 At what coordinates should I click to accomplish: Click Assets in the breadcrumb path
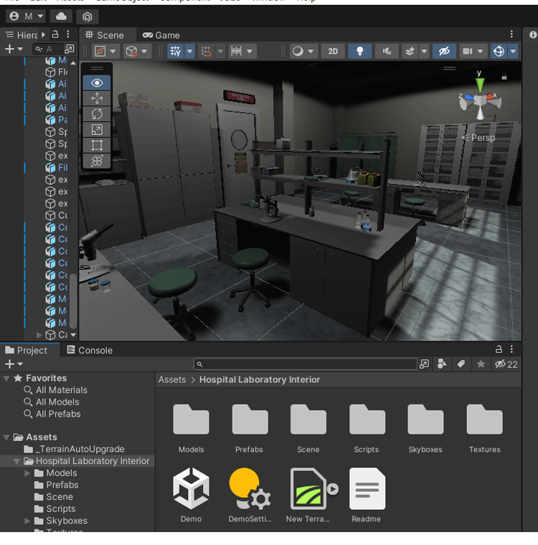[x=172, y=379]
